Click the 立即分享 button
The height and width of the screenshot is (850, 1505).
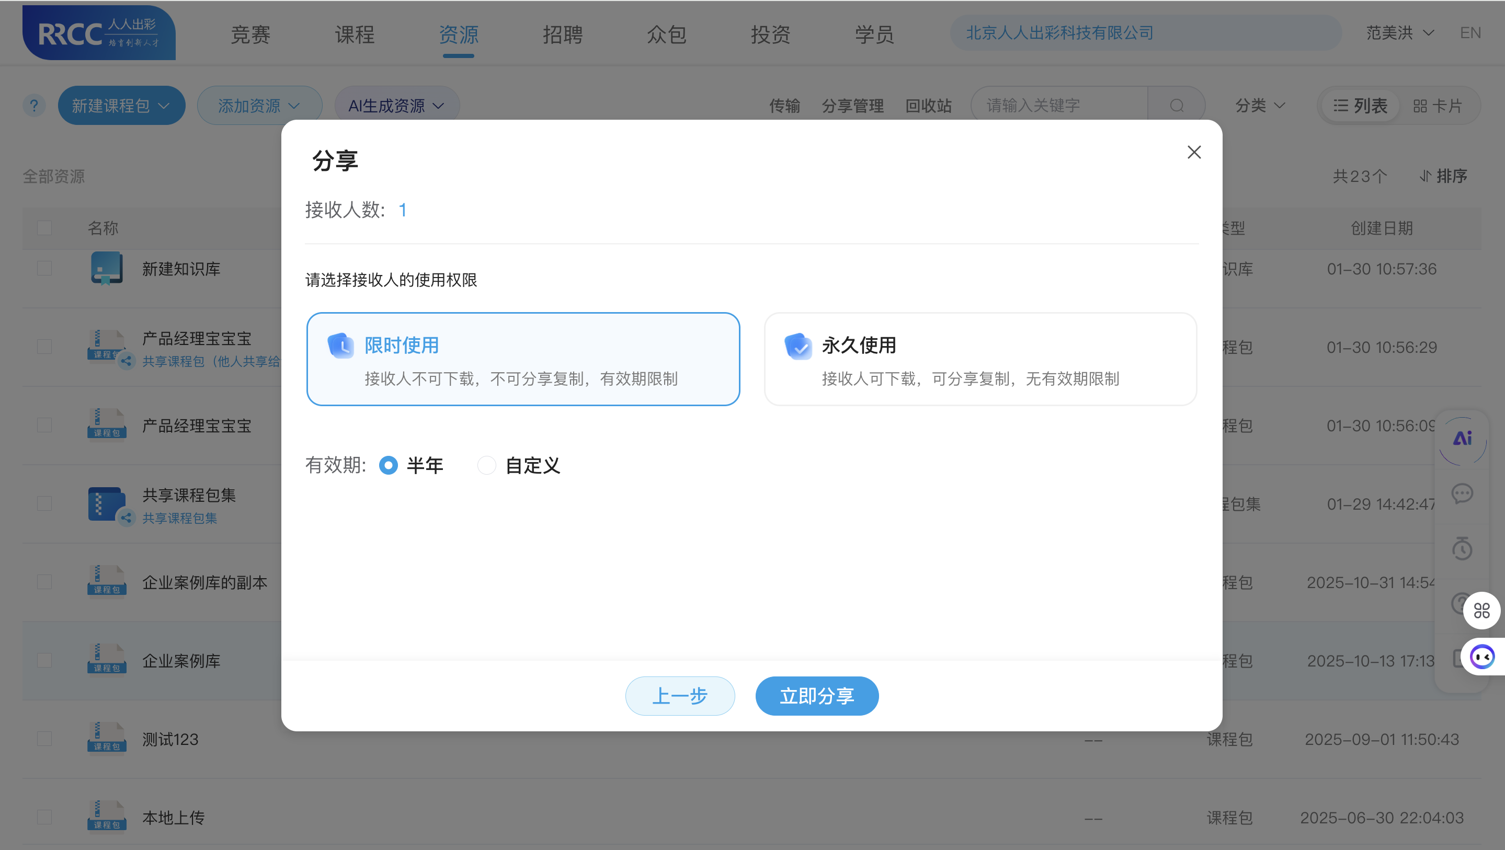pyautogui.click(x=817, y=696)
